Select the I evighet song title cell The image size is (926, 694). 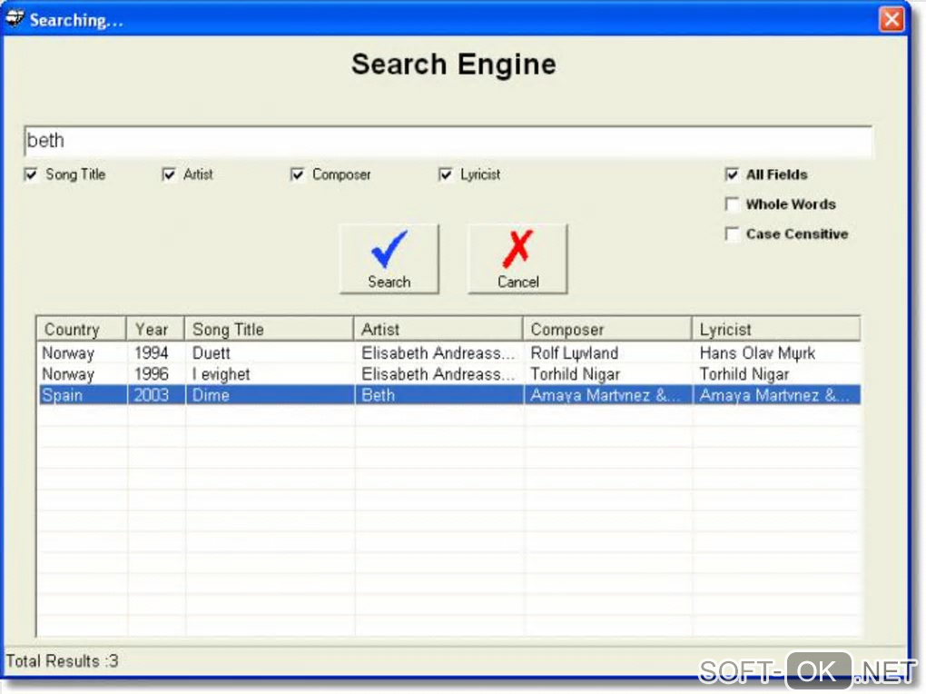pyautogui.click(x=222, y=374)
